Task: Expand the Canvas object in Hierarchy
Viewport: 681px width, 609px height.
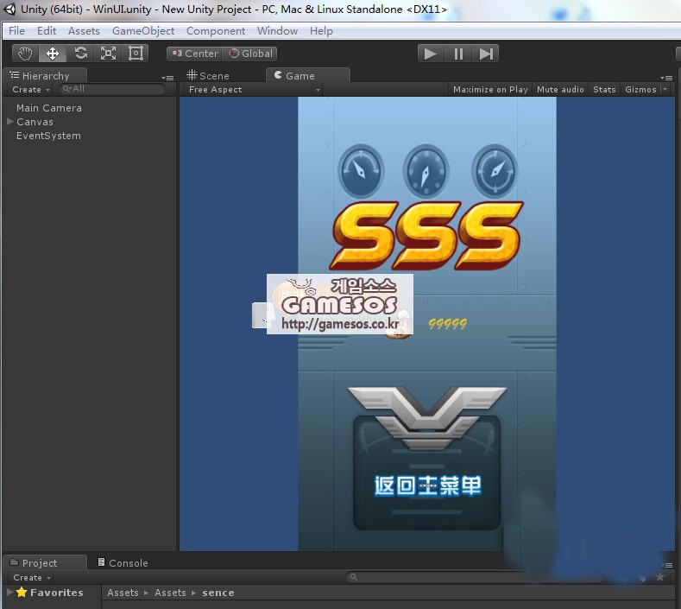Action: (x=9, y=122)
